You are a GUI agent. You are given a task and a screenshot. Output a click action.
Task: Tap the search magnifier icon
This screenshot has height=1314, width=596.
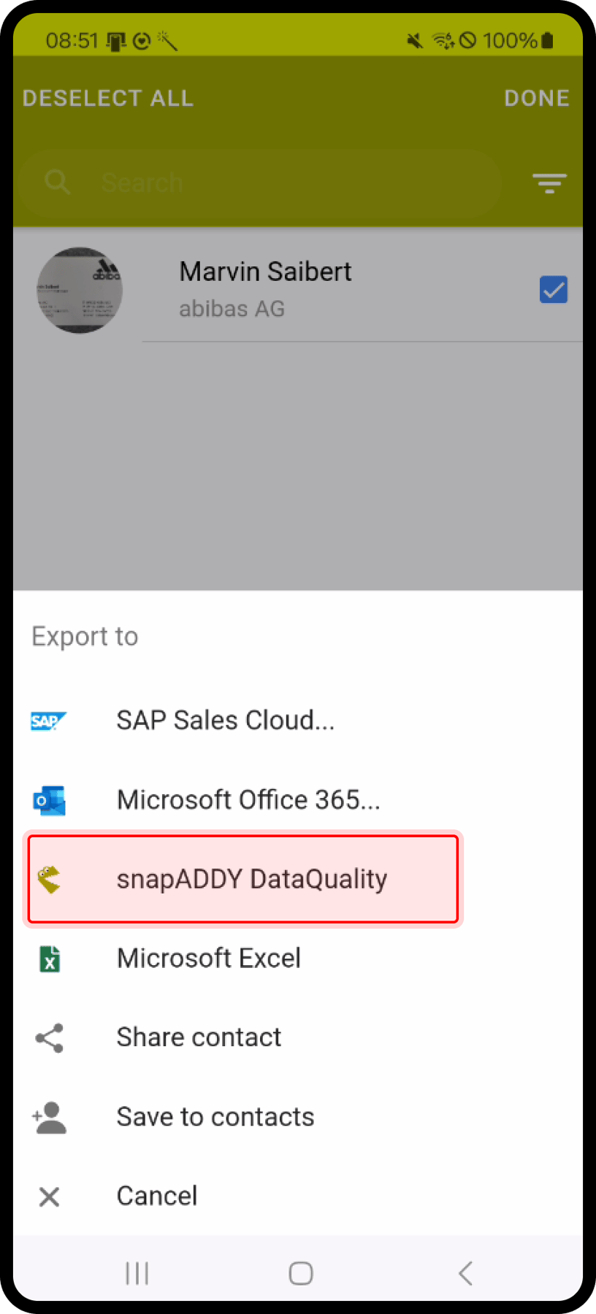tap(58, 182)
